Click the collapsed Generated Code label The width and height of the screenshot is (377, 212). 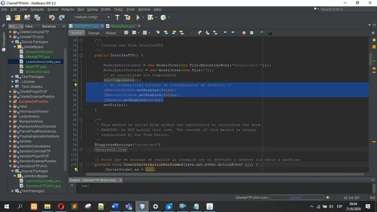(x=111, y=150)
